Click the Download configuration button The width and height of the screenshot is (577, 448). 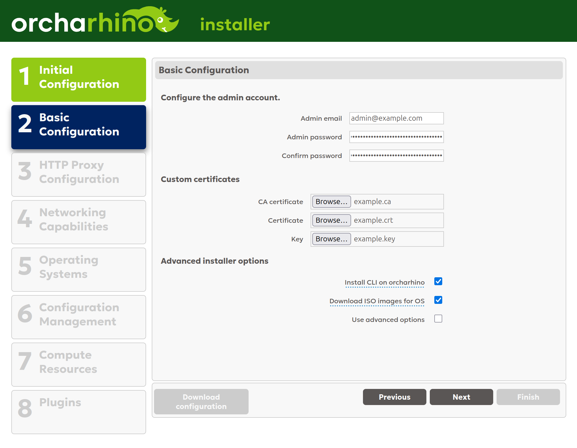point(201,401)
